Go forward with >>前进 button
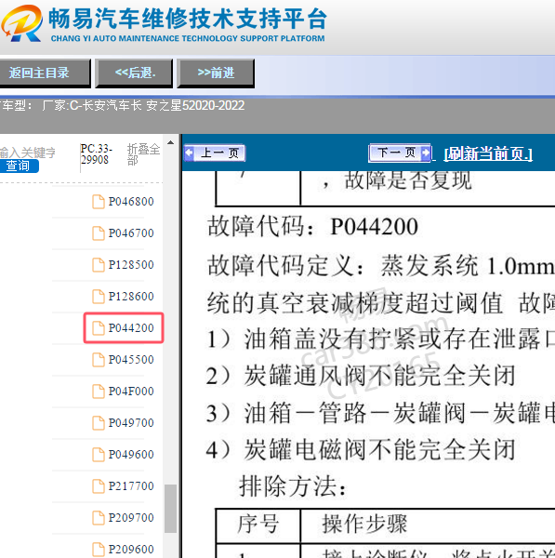Viewport: 555px width, 558px height. coord(216,73)
